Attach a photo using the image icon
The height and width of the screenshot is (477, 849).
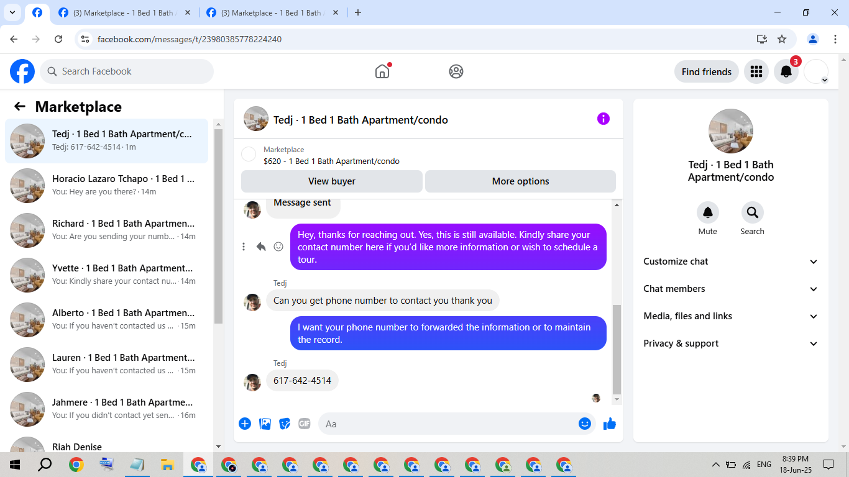coord(265,424)
